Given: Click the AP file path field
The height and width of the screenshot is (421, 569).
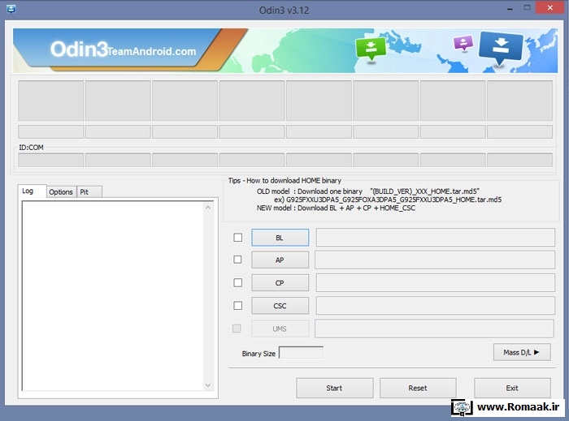Looking at the screenshot, I should 435,260.
